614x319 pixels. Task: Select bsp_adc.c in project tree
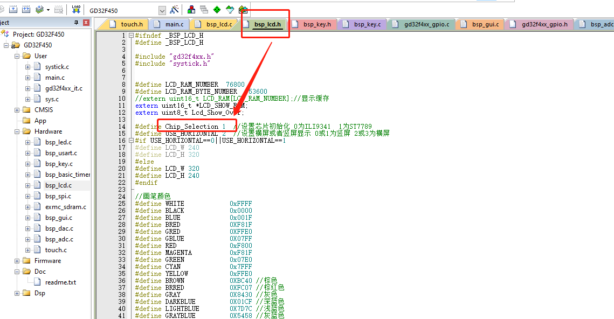[59, 239]
